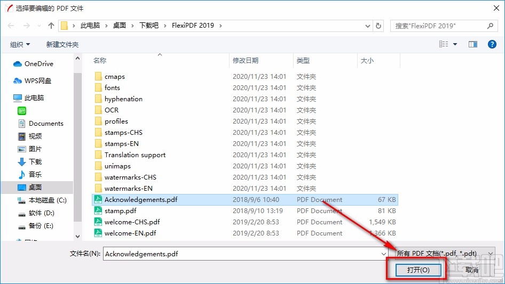The image size is (505, 284).
Task: Open the 组织 menu
Action: (20, 44)
